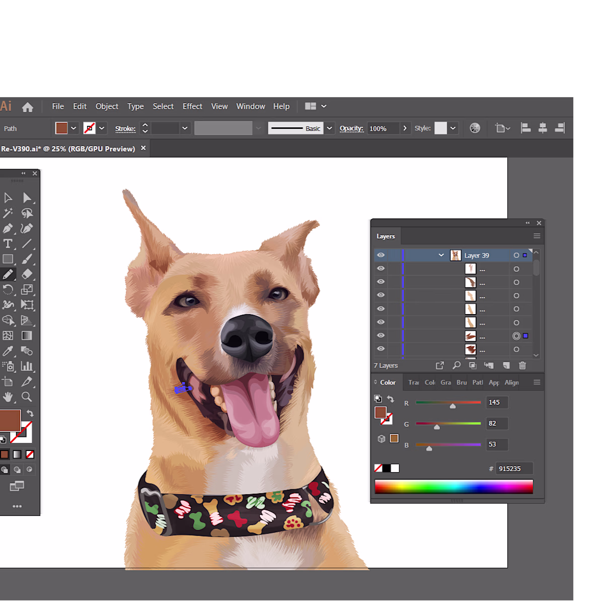604x604 pixels.
Task: Open the Layers panel options menu
Action: pyautogui.click(x=537, y=236)
